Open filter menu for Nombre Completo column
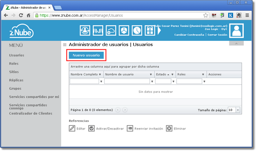Viewport: 256px width, 151px height. (x=100, y=74)
